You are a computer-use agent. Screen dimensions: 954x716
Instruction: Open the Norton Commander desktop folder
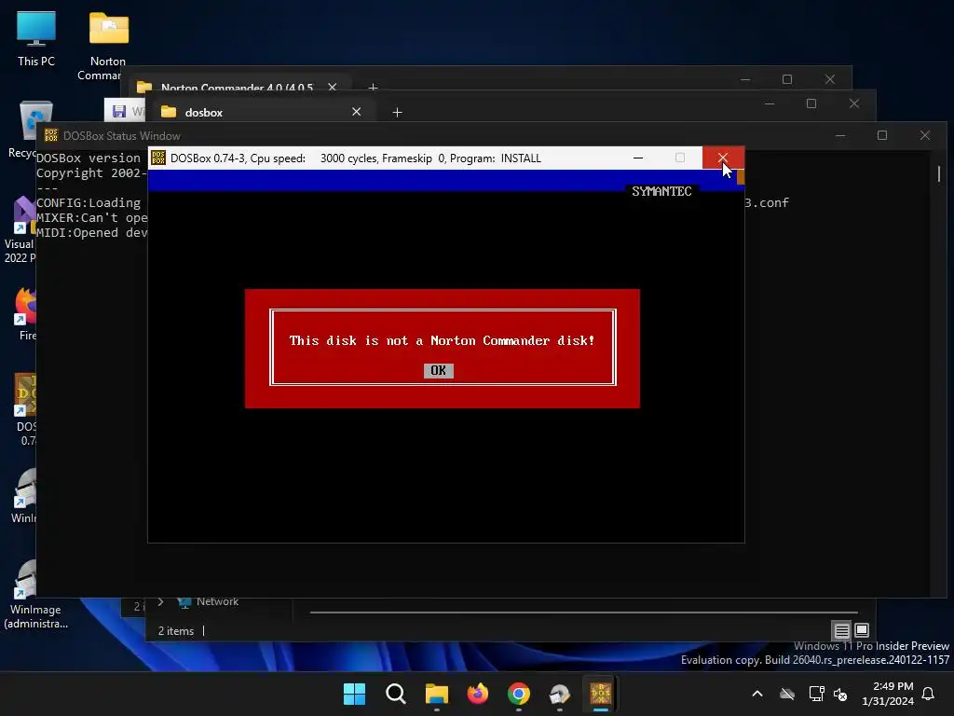coord(108,46)
